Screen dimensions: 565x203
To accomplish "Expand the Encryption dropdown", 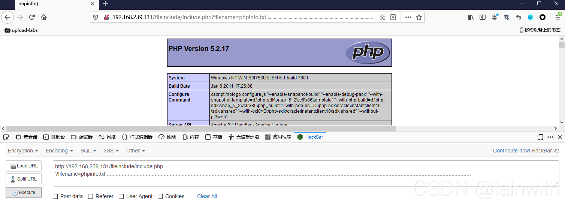I will (23, 151).
